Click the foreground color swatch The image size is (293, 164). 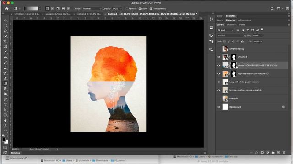click(x=4, y=140)
